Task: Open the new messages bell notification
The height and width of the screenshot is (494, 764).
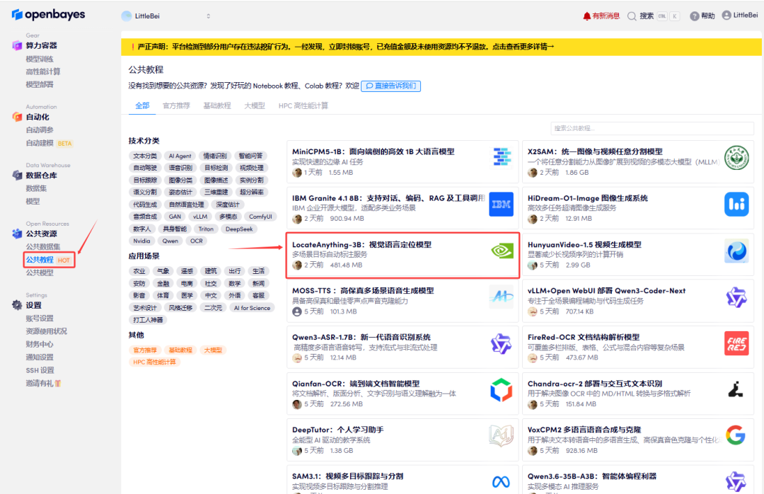Action: (586, 16)
